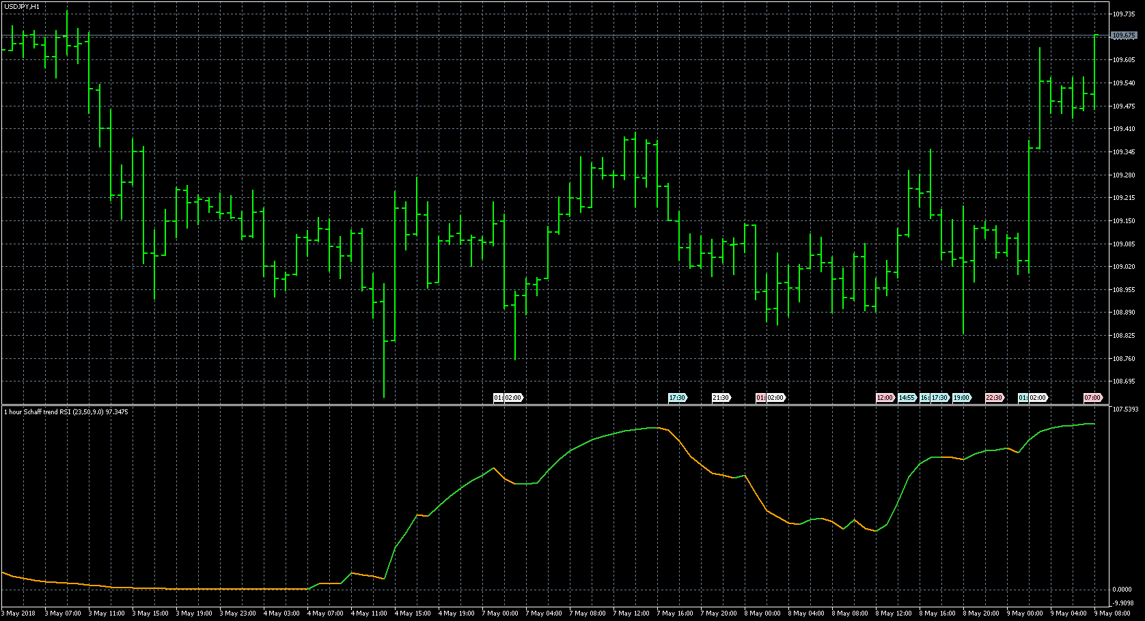Viewport: 1145px width, 621px height.
Task: Select the 19:00 event marker
Action: tap(961, 398)
